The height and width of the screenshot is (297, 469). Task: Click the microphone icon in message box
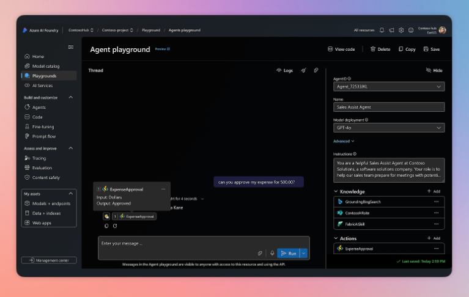pos(272,254)
